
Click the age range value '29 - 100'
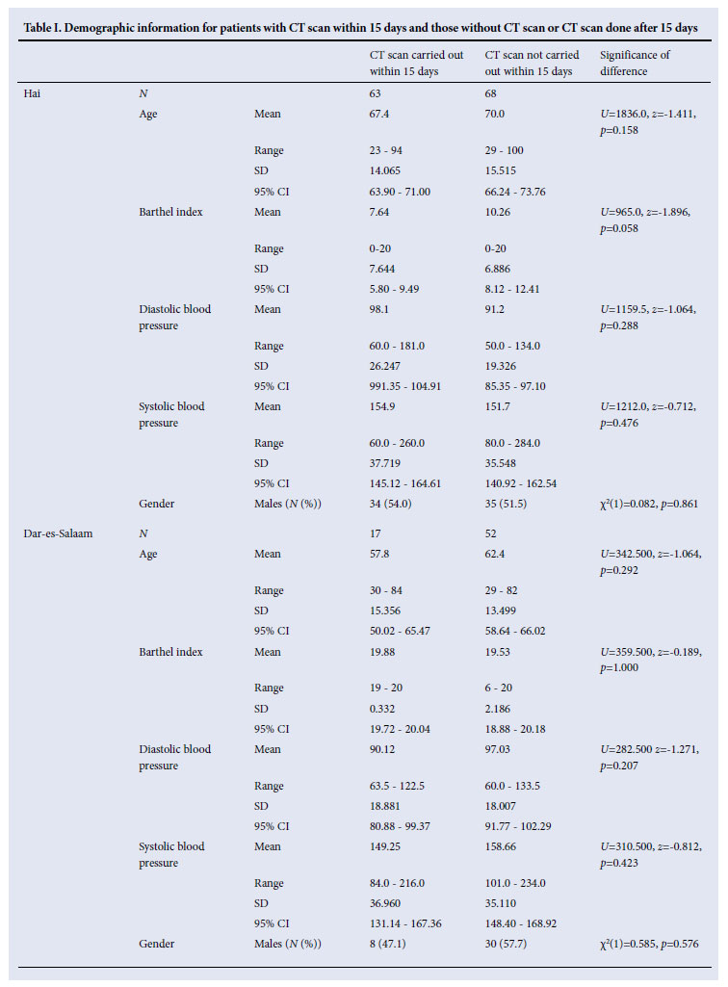(x=508, y=150)
